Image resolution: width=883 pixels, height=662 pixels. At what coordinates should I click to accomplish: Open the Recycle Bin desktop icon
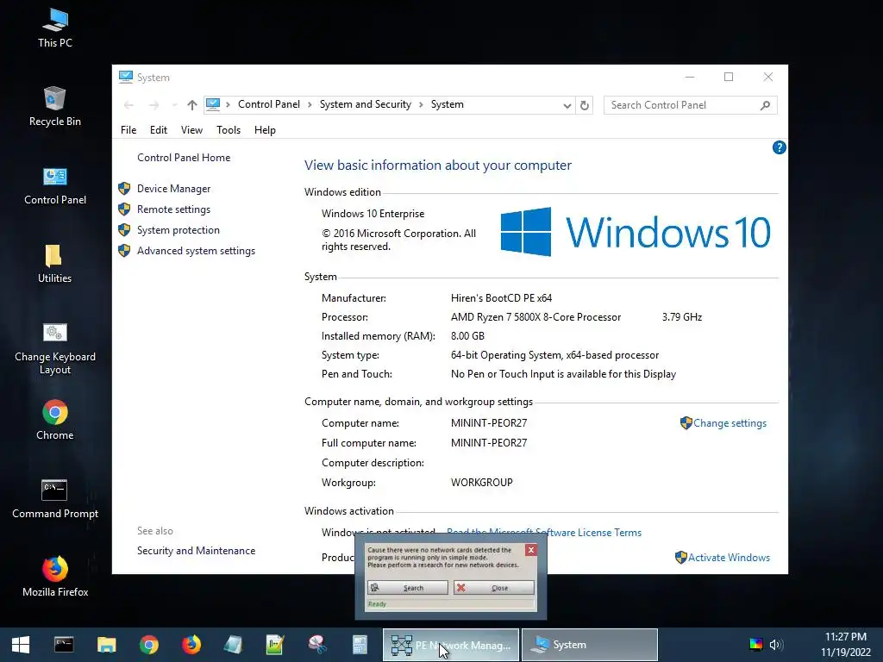[55, 106]
